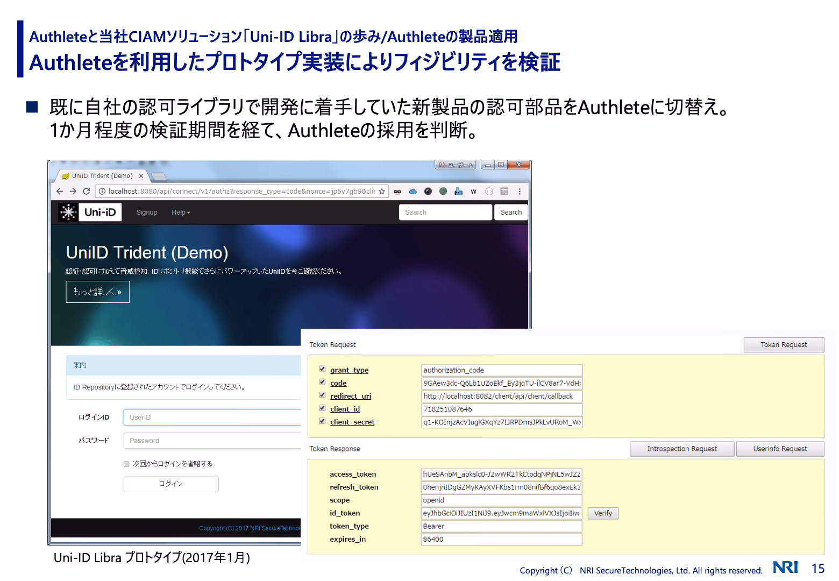Focus the UserID login field
This screenshot has height=581, width=839.
(x=212, y=417)
